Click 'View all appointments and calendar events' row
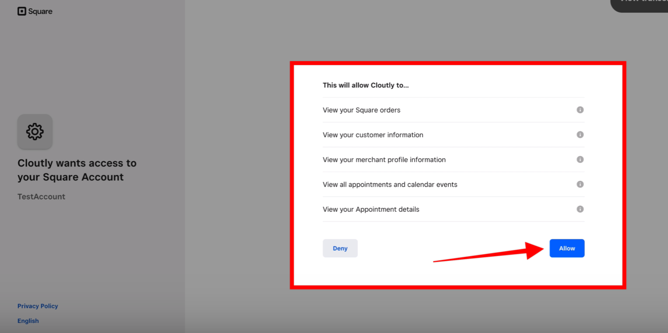Viewport: 668px width, 333px height. coord(390,185)
